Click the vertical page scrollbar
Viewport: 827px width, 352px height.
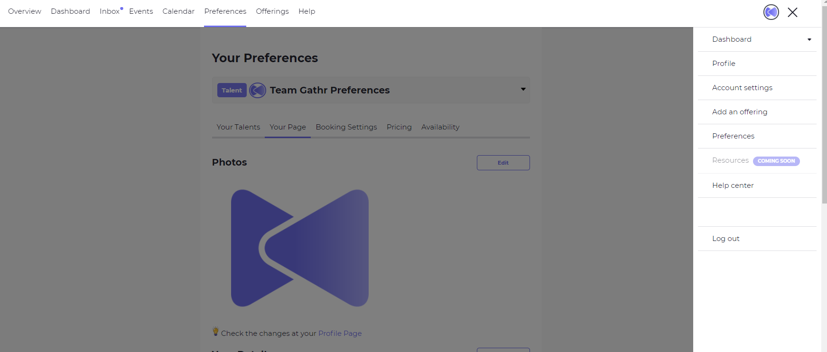point(824,104)
